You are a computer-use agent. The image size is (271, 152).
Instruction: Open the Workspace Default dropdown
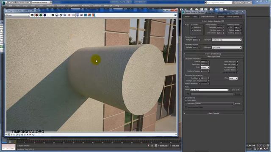(41, 3)
